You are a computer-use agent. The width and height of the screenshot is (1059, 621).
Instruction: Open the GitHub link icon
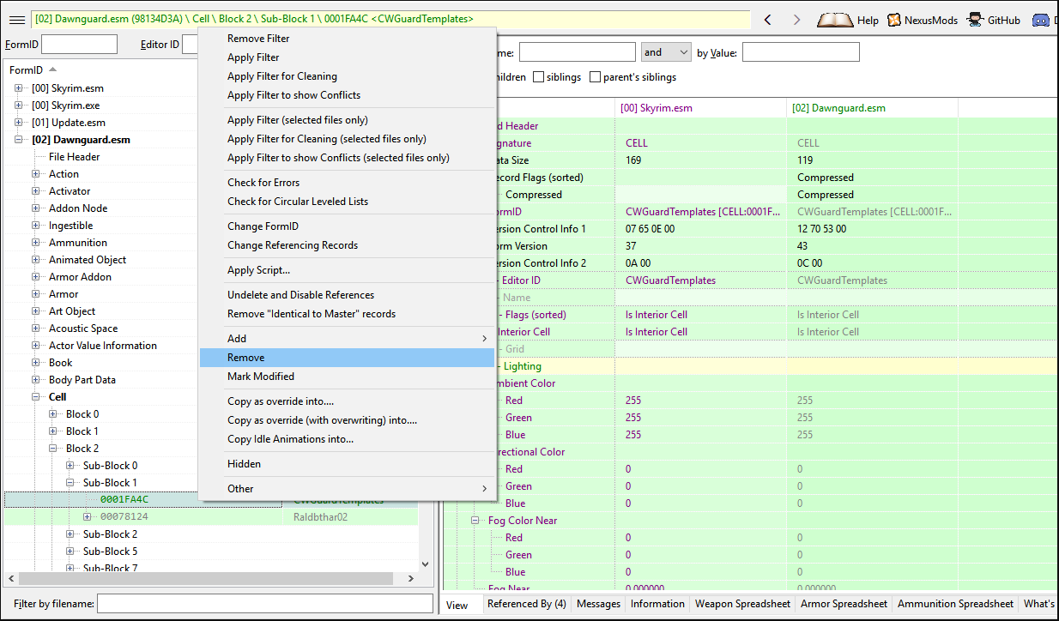click(x=975, y=20)
